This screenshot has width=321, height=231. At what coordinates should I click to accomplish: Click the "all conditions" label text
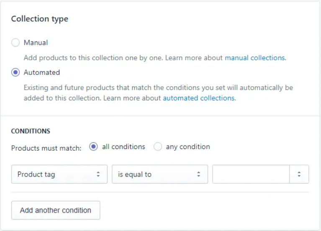(x=123, y=147)
